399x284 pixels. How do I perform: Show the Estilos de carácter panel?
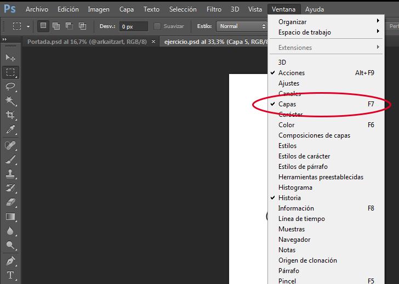click(326, 156)
